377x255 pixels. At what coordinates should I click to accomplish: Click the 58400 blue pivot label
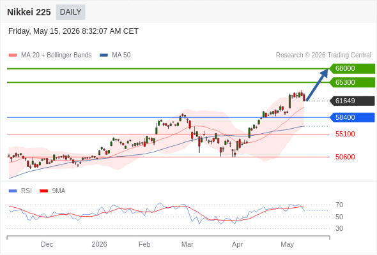(352, 117)
